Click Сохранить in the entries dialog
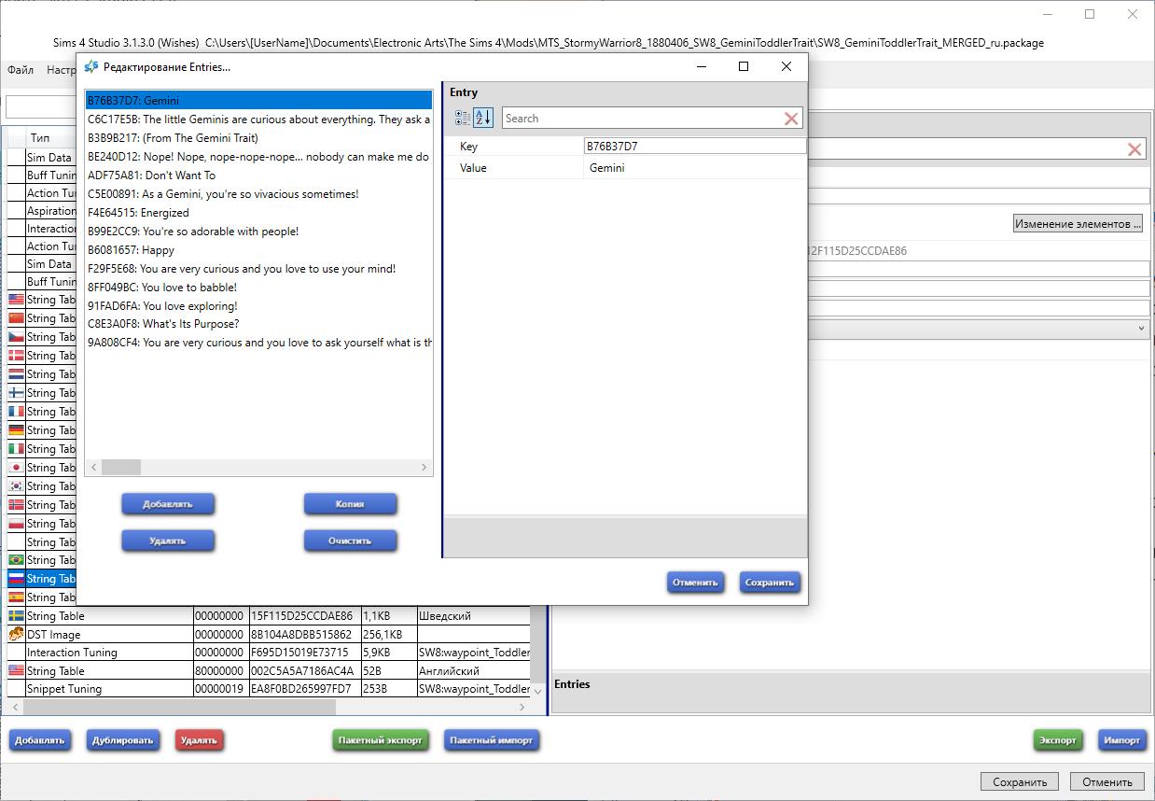The width and height of the screenshot is (1155, 801). point(769,583)
